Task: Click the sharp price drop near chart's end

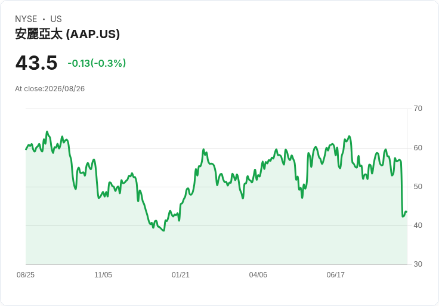Action: point(402,189)
